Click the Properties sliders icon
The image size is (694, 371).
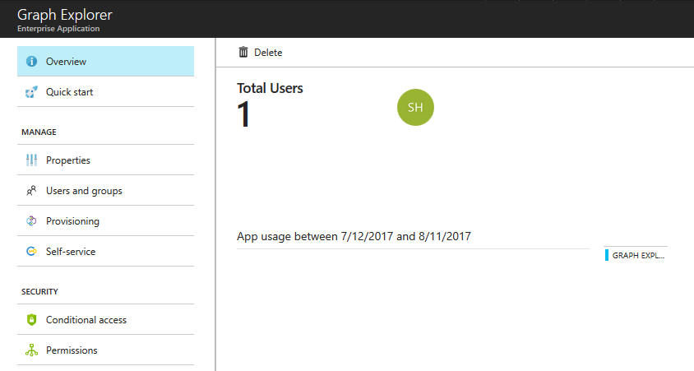coord(31,160)
